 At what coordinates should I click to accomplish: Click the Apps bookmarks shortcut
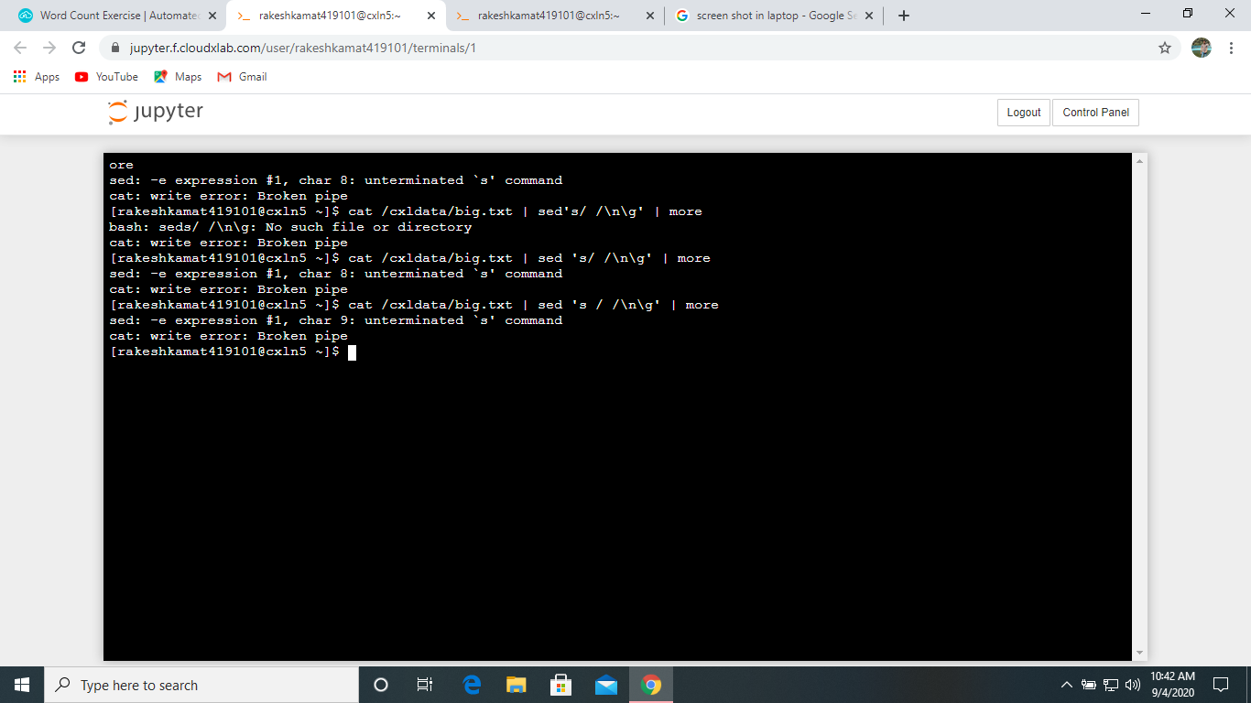pos(37,77)
